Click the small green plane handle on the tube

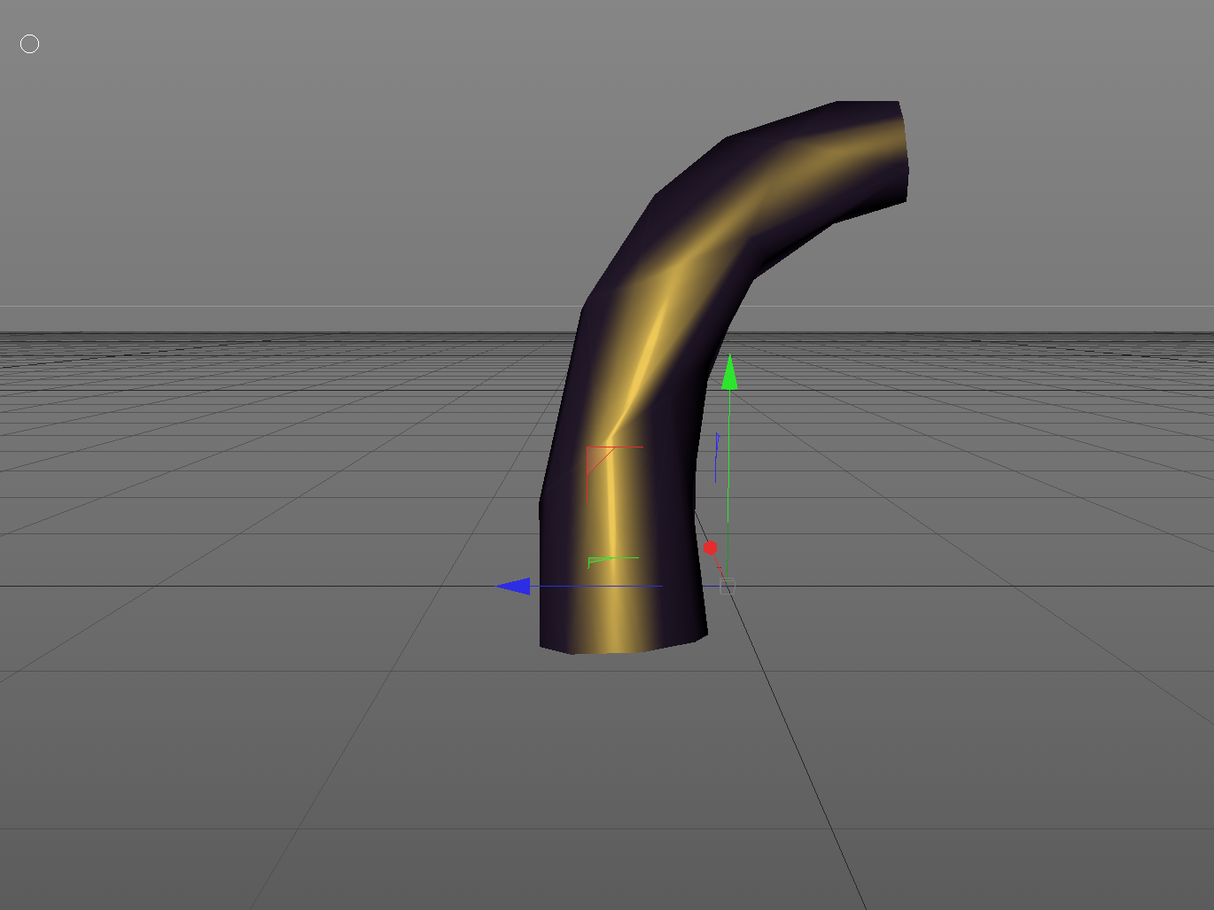(x=611, y=562)
